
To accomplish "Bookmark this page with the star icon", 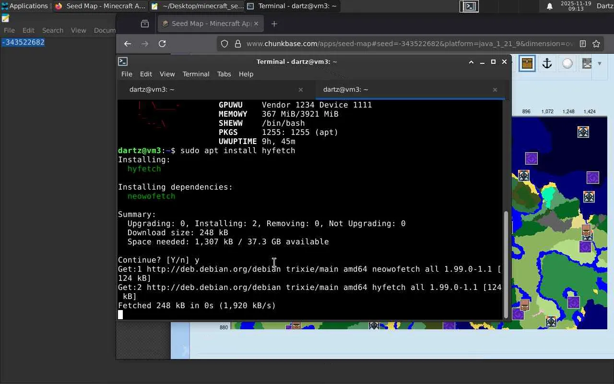I will 596,44.
